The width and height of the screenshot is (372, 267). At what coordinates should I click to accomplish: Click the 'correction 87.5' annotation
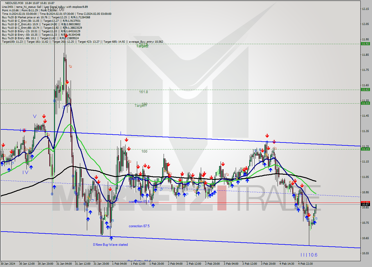click(139, 226)
